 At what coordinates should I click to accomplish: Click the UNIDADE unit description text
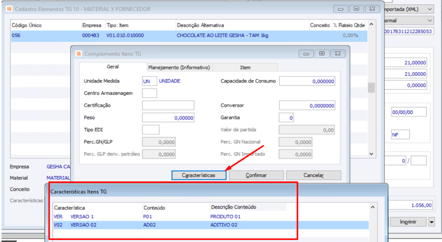tap(169, 81)
